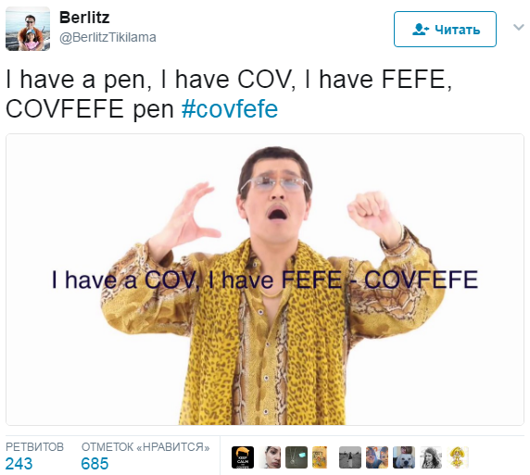Open the @BerlitzTikilama handle link
The height and width of the screenshot is (475, 530).
pyautogui.click(x=107, y=37)
